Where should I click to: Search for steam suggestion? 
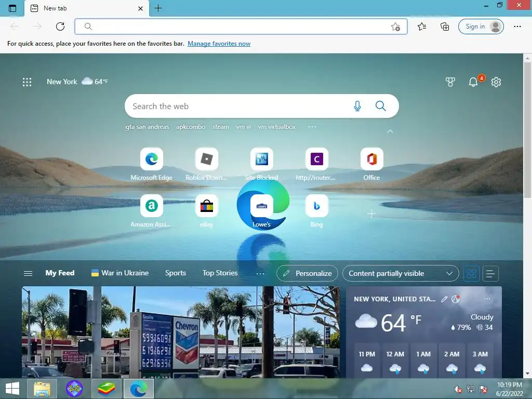pos(220,127)
